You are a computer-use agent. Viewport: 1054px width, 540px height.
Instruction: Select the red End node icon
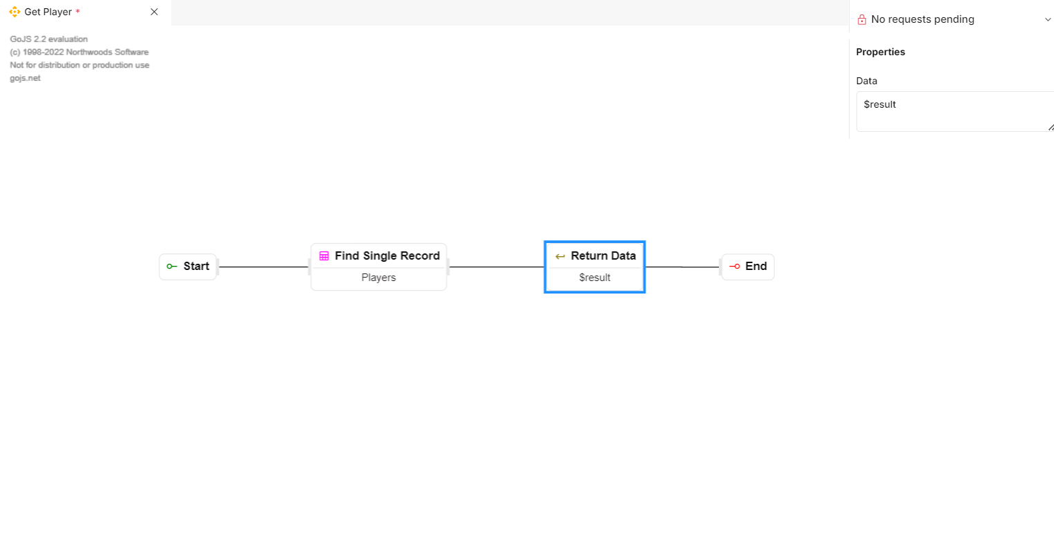click(x=734, y=267)
